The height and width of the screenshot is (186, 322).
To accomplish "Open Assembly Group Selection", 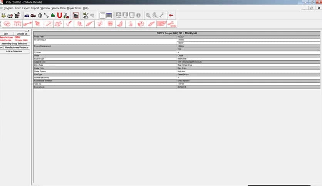I will [14, 44].
